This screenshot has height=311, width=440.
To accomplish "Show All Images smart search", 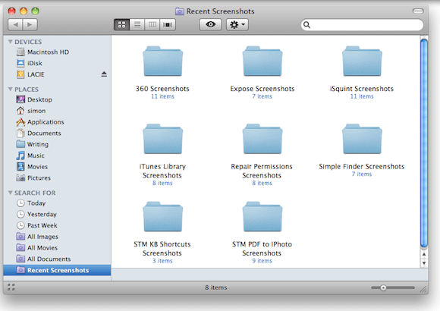I will tap(57, 237).
